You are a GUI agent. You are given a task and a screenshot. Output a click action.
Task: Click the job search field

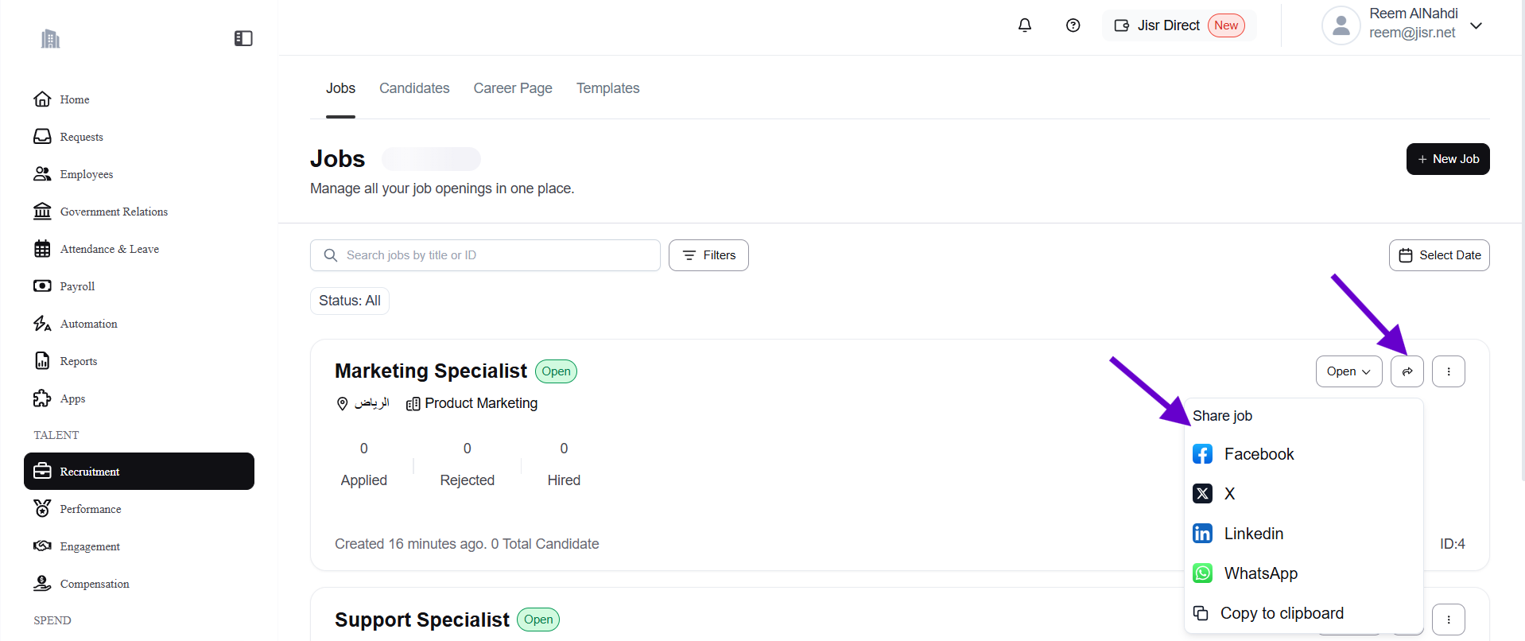(x=485, y=255)
